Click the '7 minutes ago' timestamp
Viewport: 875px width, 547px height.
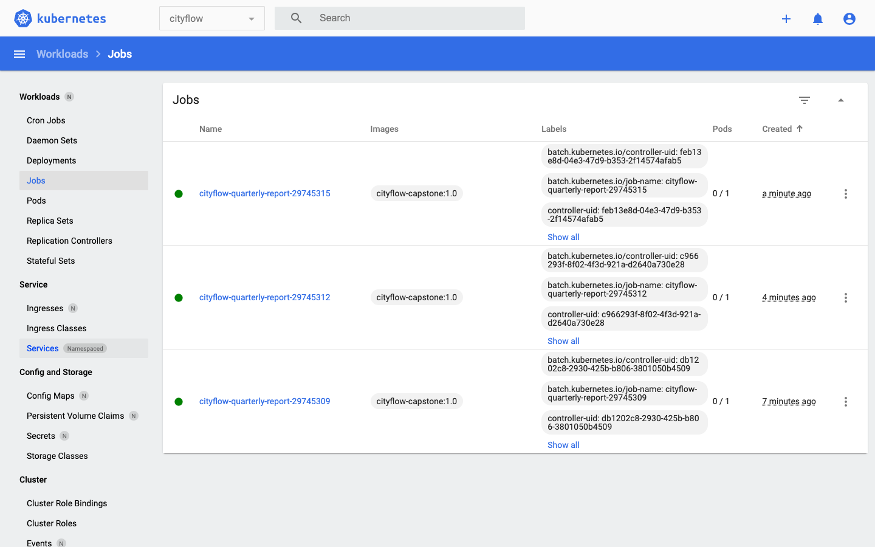click(x=789, y=401)
